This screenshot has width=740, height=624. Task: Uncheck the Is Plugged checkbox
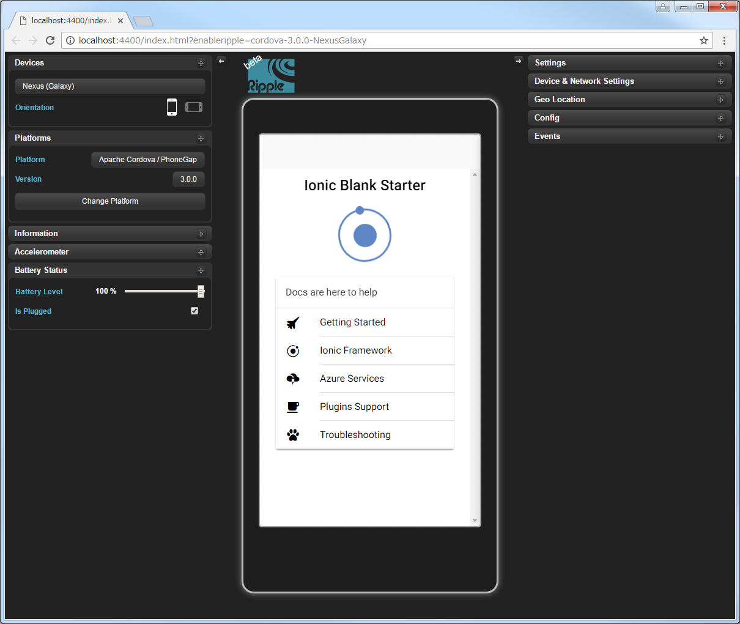click(194, 311)
